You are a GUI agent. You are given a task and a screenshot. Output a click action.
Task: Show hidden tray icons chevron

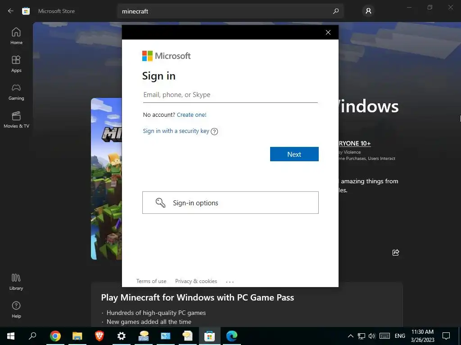point(350,336)
